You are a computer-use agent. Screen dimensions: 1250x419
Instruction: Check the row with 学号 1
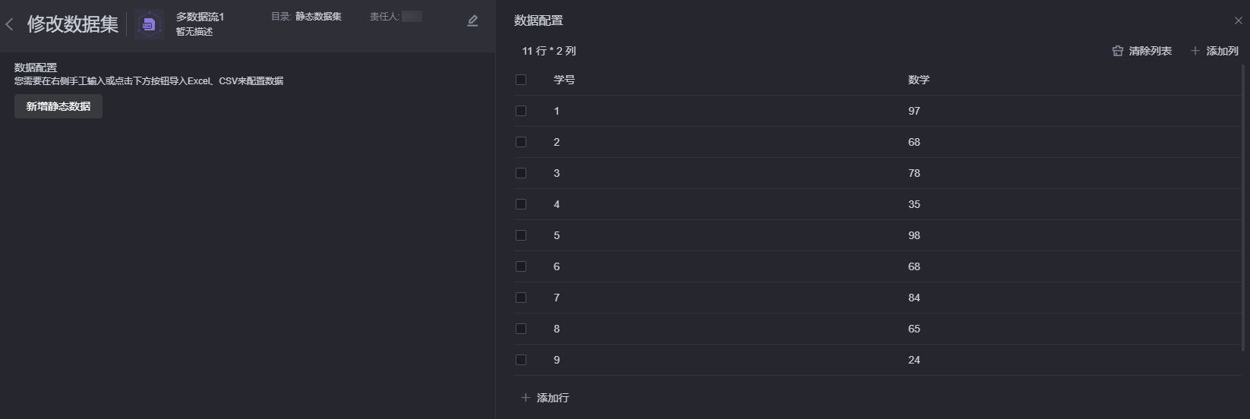coord(521,111)
